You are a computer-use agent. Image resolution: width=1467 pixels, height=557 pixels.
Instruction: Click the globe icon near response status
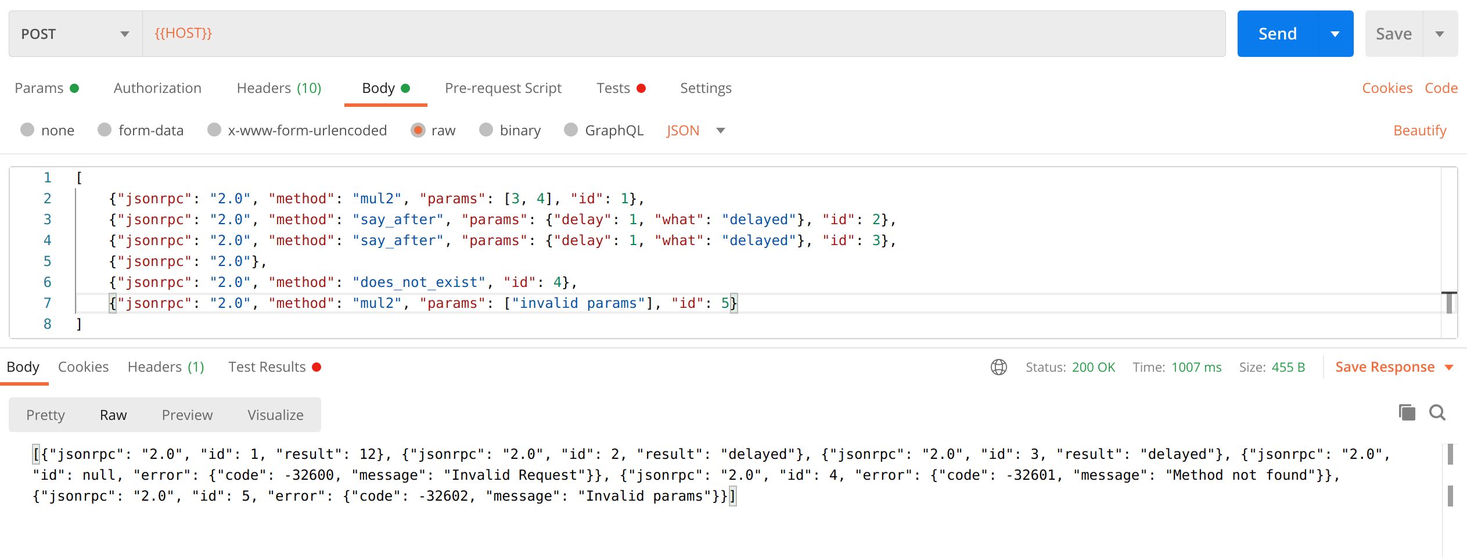(999, 367)
